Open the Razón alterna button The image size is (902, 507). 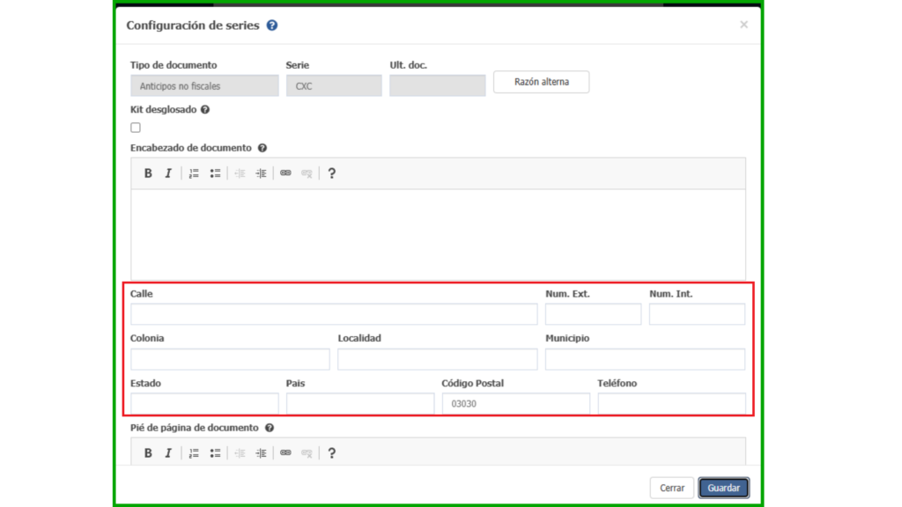point(541,82)
